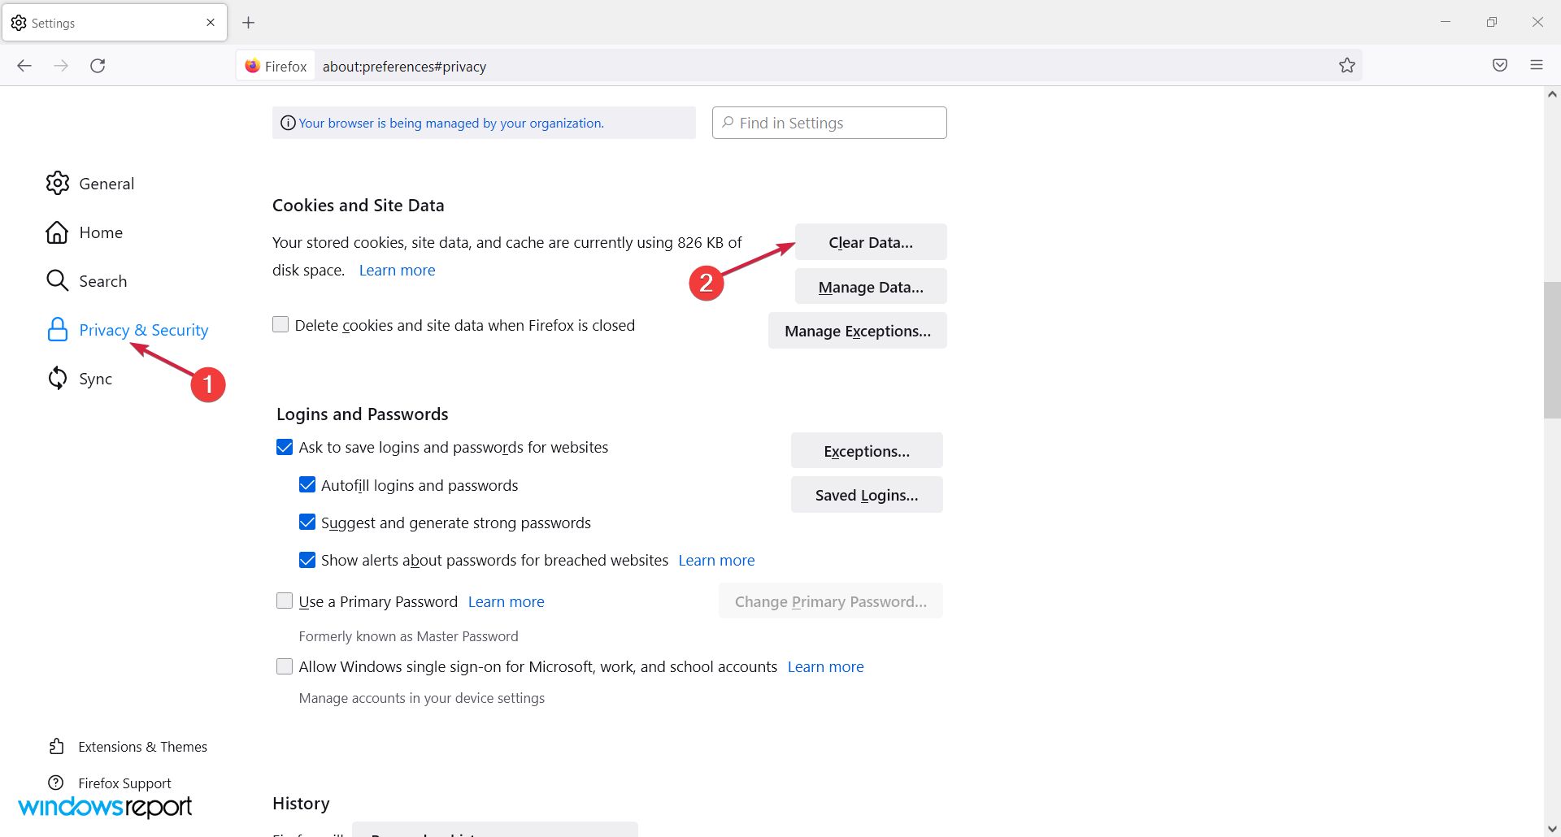Toggle Suggest and generate strong passwords
Viewport: 1561px width, 837px height.
click(307, 523)
